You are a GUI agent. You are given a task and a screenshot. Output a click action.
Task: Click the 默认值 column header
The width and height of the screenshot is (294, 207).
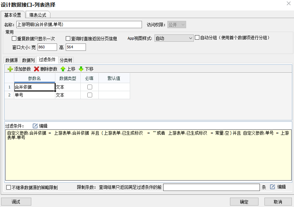pyautogui.click(x=114, y=78)
